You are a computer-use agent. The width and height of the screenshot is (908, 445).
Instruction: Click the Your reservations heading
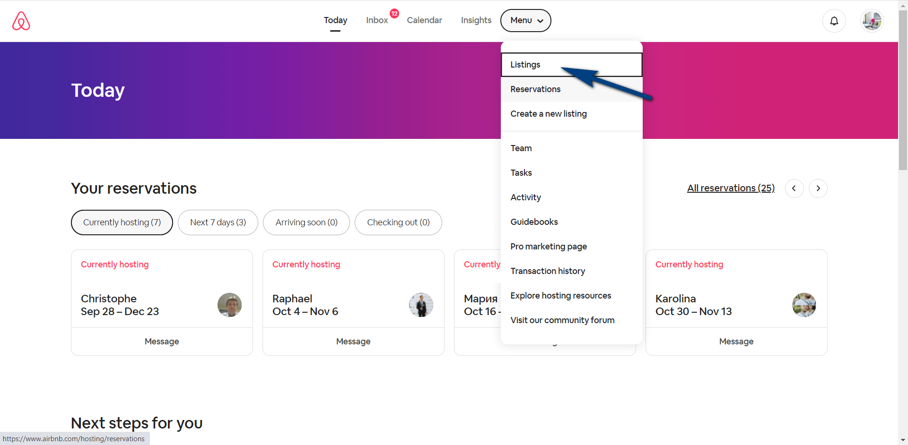[x=134, y=188]
